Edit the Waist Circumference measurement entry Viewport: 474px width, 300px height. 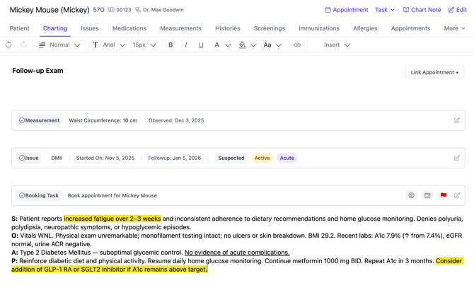coord(457,120)
